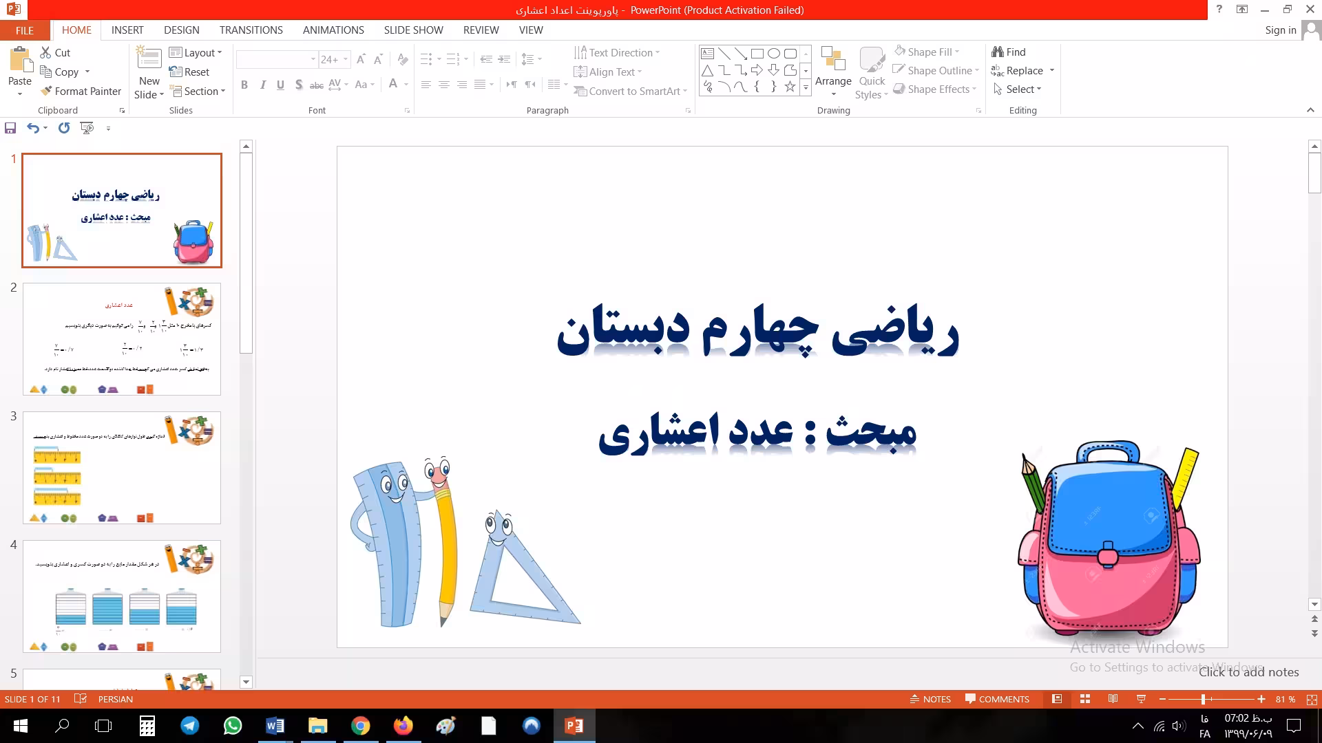Click the Paste icon
Viewport: 1322px width, 743px height.
tap(20, 61)
